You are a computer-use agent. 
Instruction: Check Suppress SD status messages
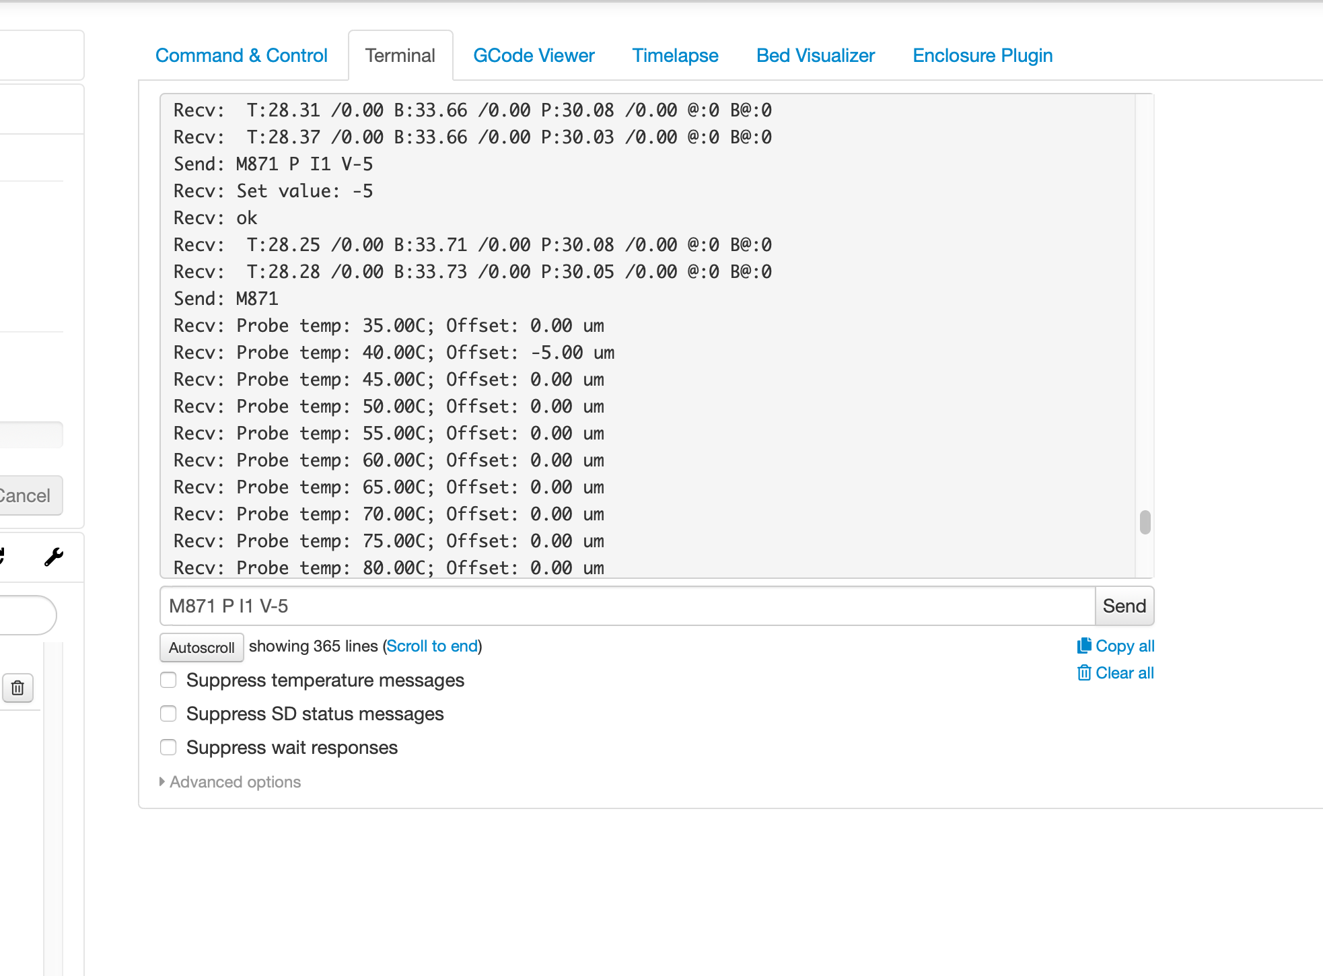pyautogui.click(x=168, y=713)
